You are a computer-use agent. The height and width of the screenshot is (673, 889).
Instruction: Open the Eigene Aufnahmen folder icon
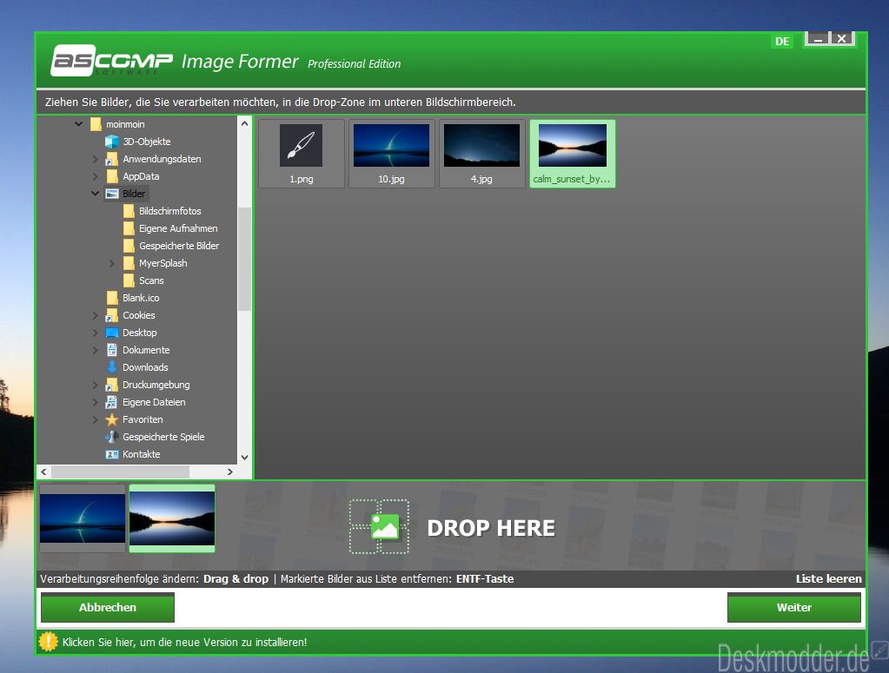pos(129,228)
